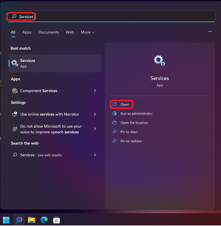The width and height of the screenshot is (221, 226).
Task: Switch to the Web tab
Action: 70,32
